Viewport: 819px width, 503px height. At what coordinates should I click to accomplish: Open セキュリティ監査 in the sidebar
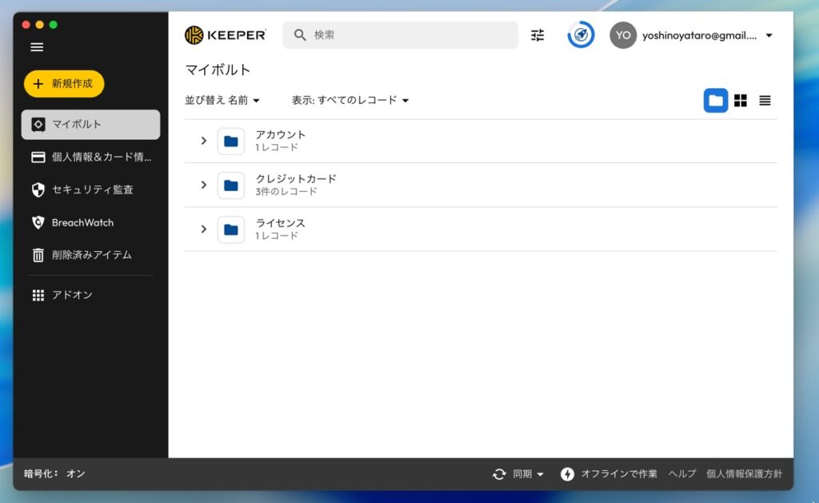[92, 190]
